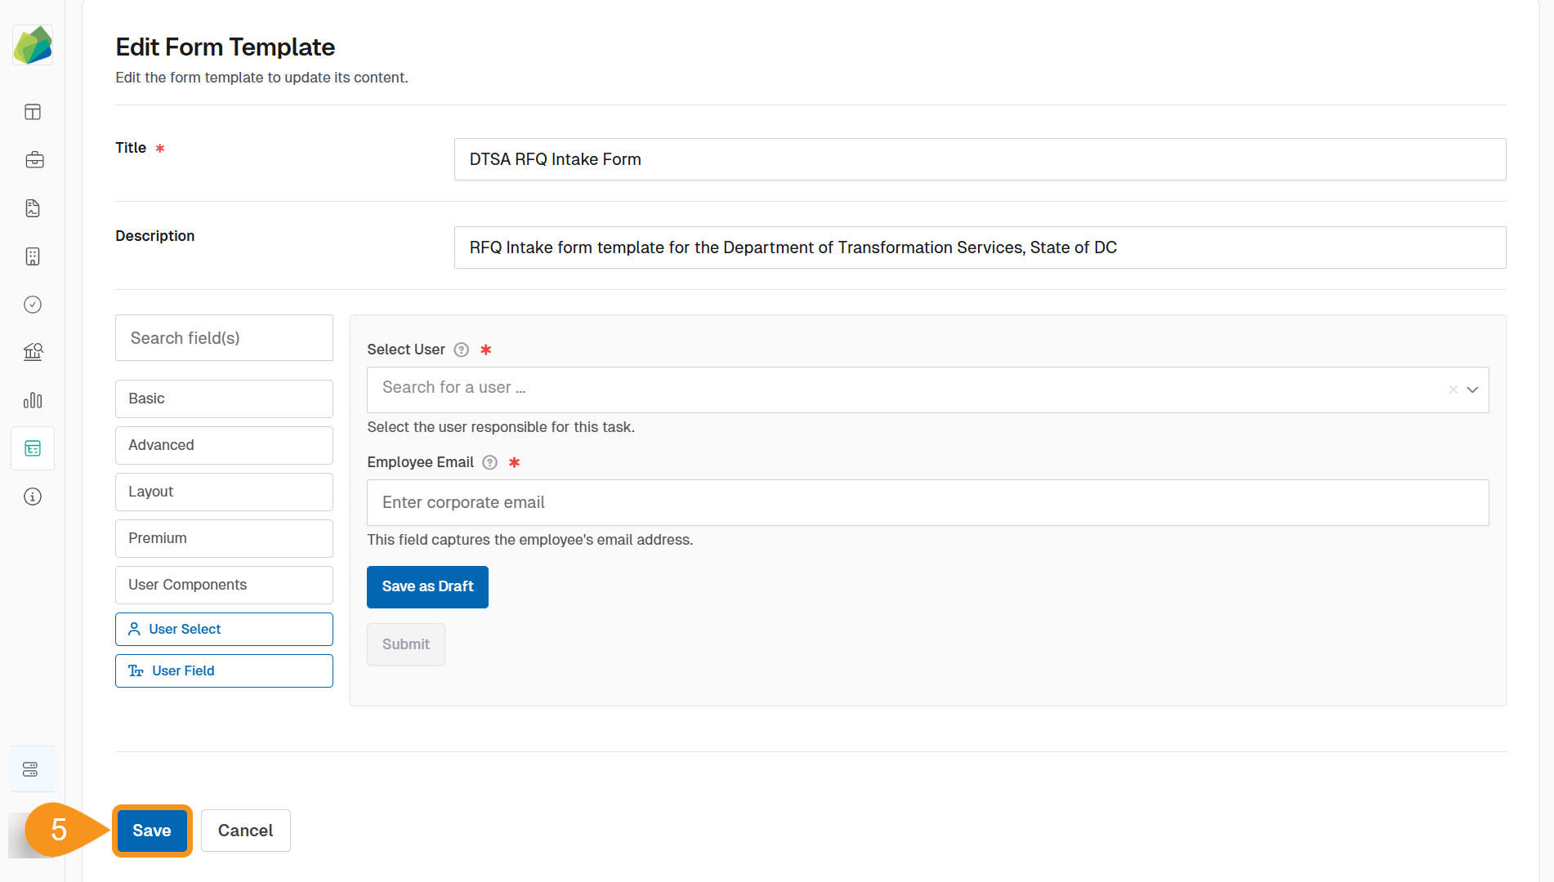
Task: Clear the Select User field selection
Action: click(1454, 390)
